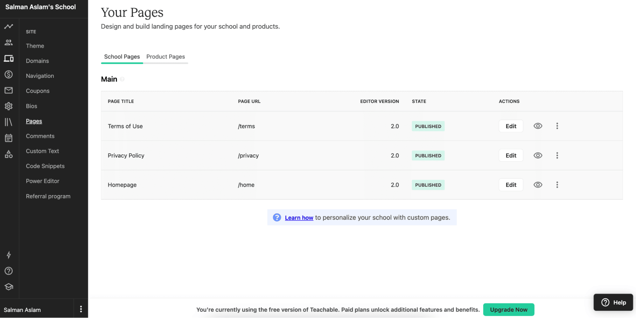Open Code Snippets

45,166
